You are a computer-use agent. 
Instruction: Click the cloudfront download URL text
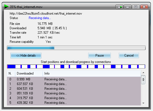point(46,14)
